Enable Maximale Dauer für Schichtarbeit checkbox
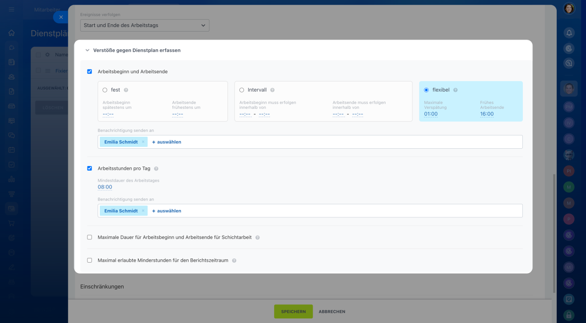Screen dimensions: 586x323 coord(90,237)
